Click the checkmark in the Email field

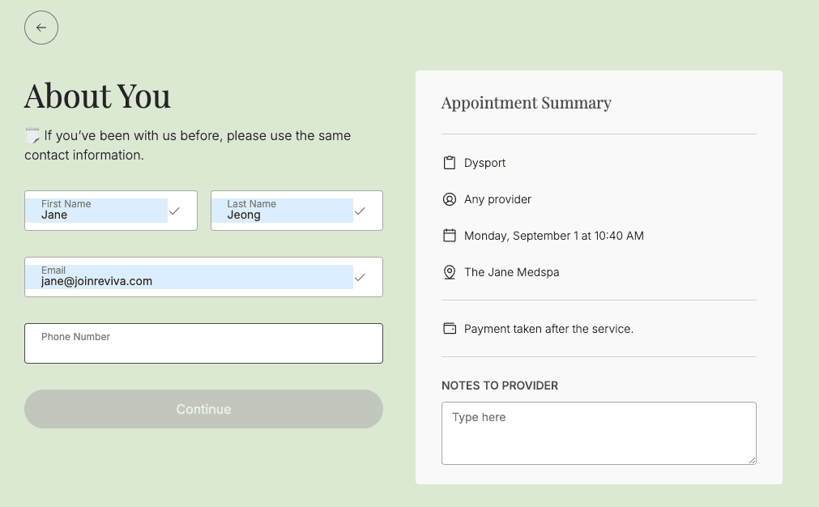click(x=360, y=277)
